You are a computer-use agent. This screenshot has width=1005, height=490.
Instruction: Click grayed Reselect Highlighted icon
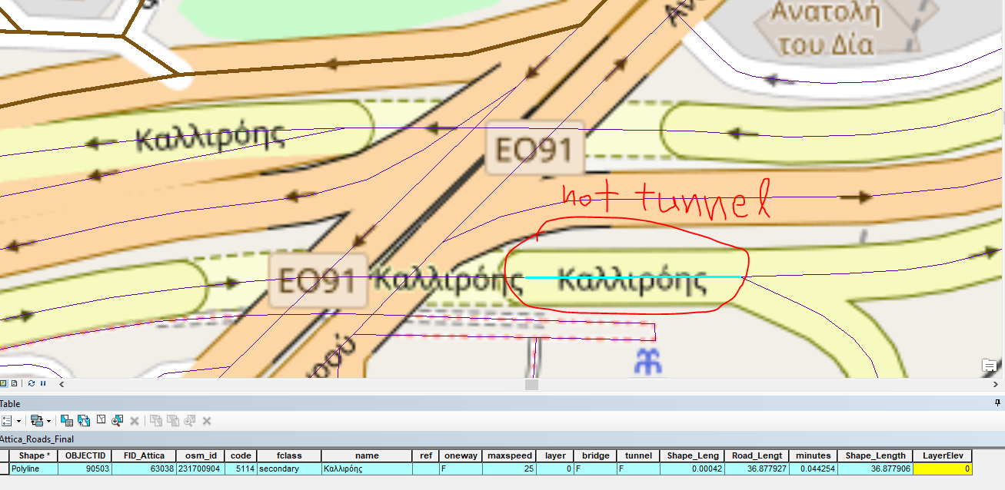coord(173,421)
